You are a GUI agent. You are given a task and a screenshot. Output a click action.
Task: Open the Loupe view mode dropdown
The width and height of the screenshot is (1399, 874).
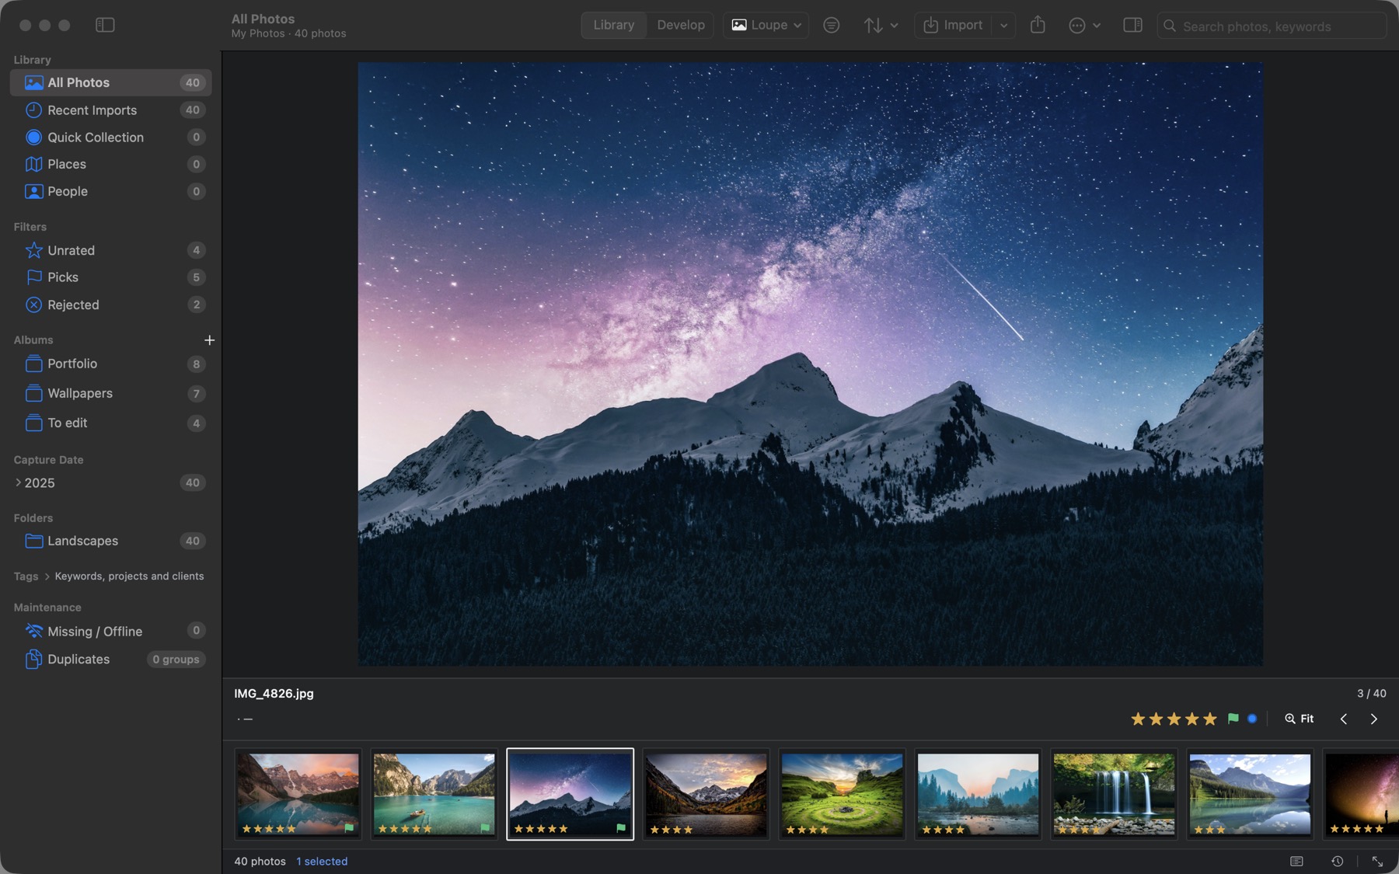[766, 25]
